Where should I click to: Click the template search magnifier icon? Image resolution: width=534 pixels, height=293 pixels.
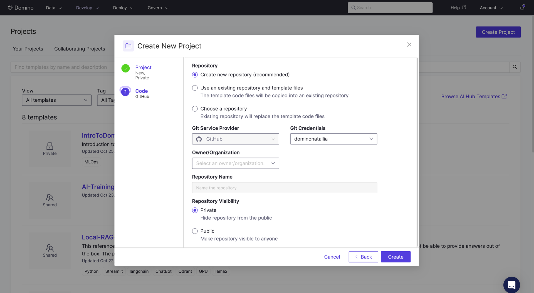tap(515, 67)
